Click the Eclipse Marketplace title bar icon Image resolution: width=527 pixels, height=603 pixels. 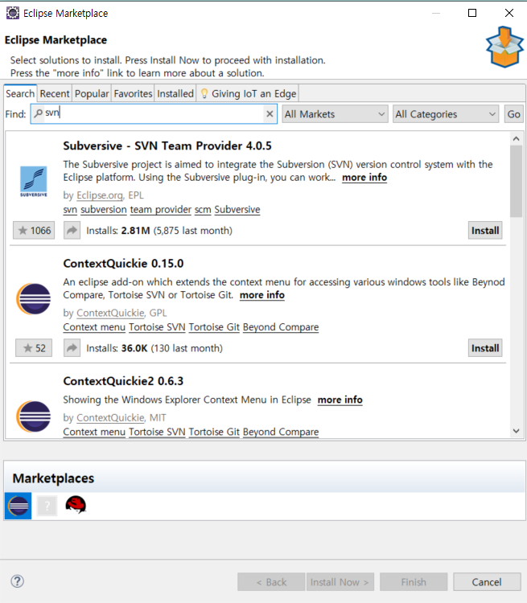13,13
